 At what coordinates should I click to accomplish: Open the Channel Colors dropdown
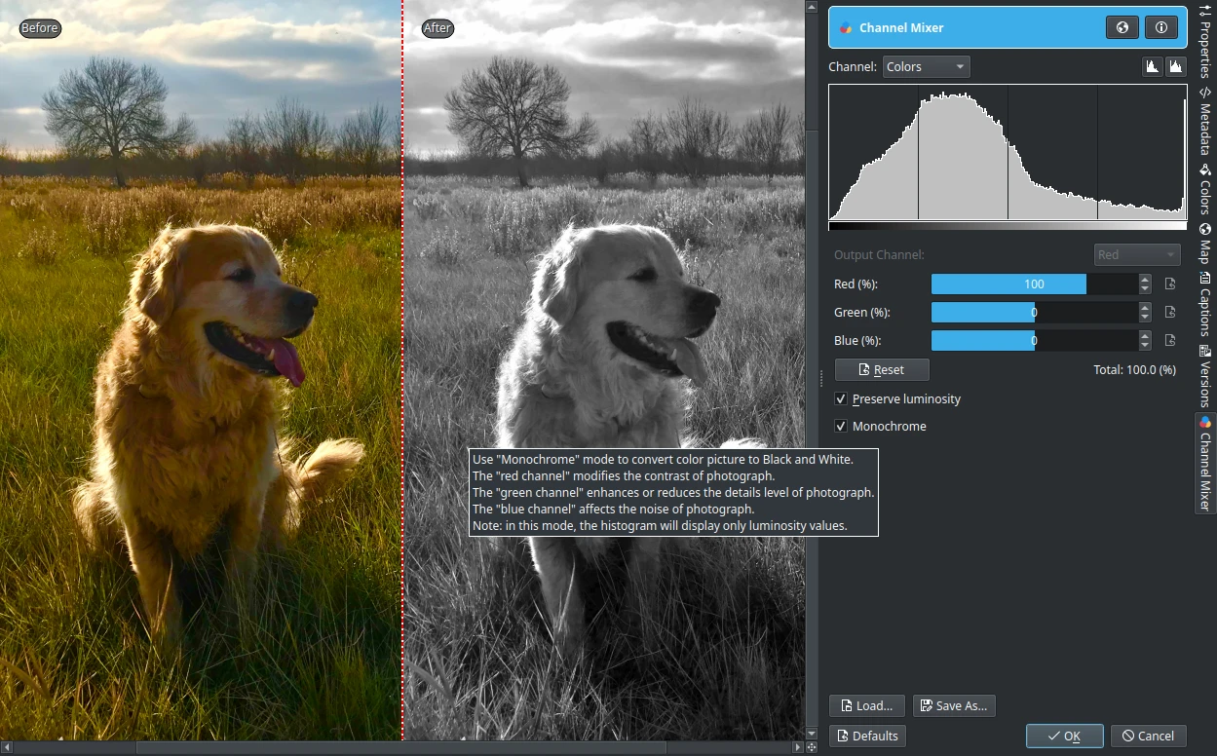[927, 66]
